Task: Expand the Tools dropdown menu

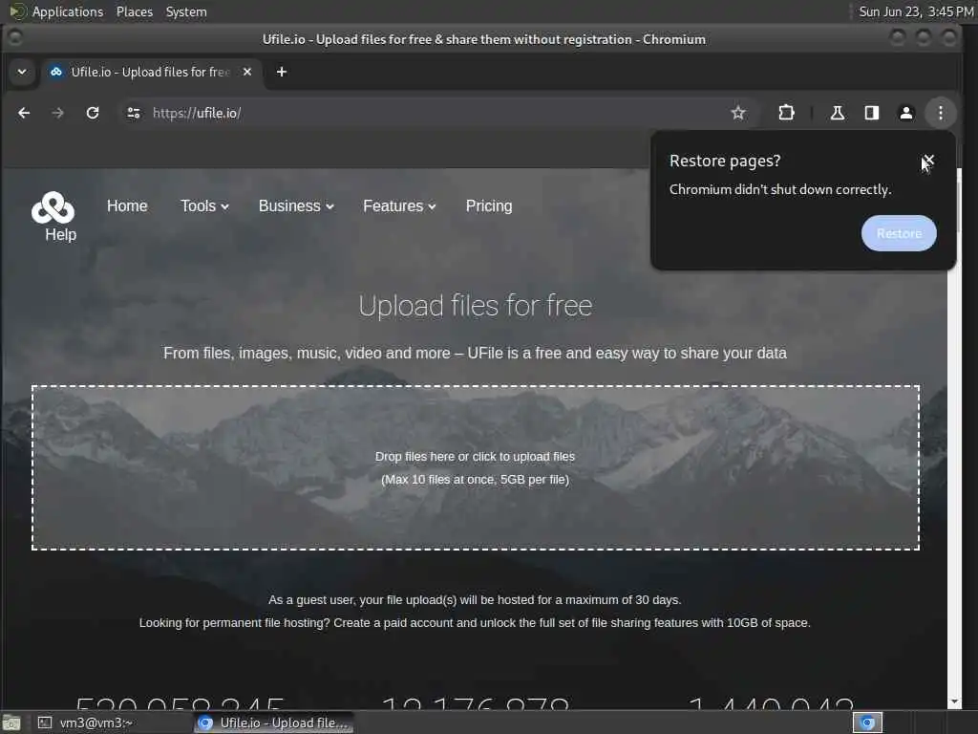Action: [x=204, y=206]
